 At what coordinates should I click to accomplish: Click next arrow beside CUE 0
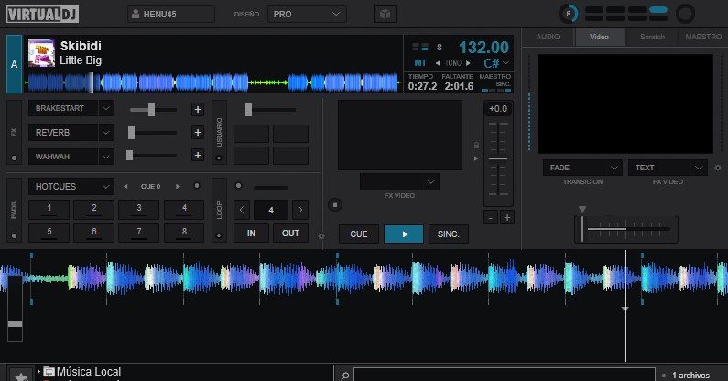point(178,186)
